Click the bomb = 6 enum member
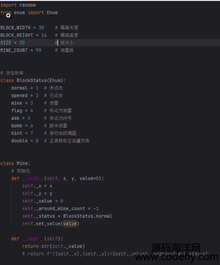The width and height of the screenshot is (220, 265). click(22, 126)
